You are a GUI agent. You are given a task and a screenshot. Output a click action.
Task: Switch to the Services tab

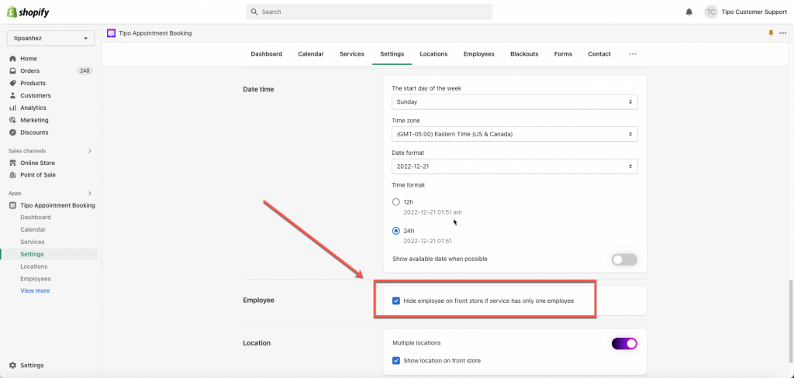[x=352, y=53]
